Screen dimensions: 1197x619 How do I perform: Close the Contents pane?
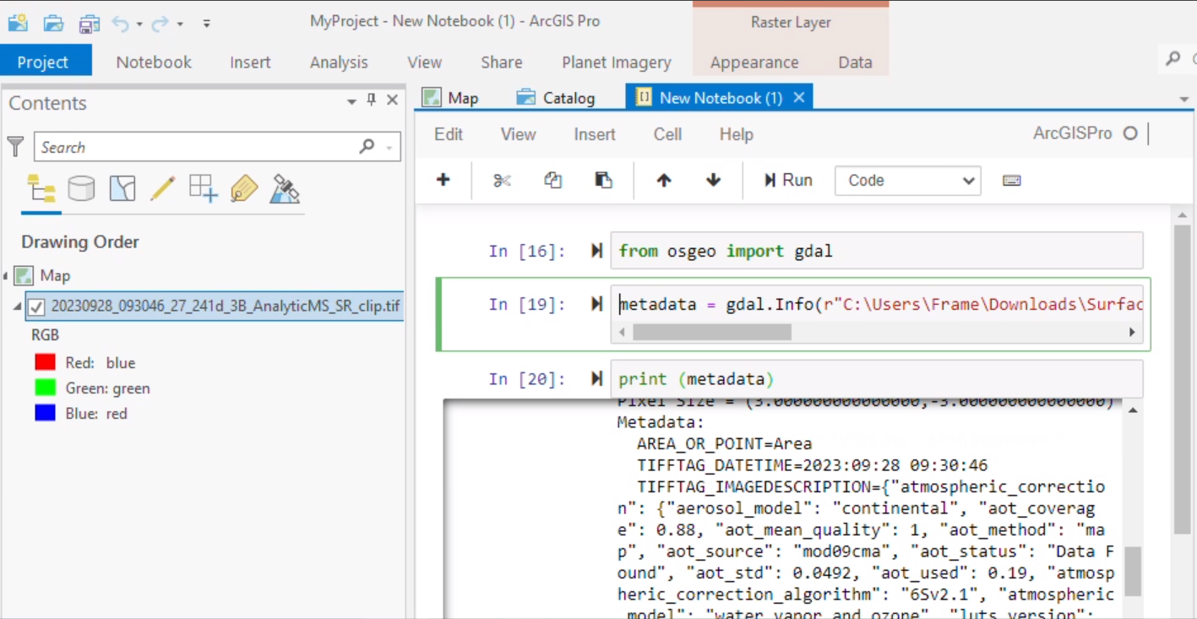392,100
